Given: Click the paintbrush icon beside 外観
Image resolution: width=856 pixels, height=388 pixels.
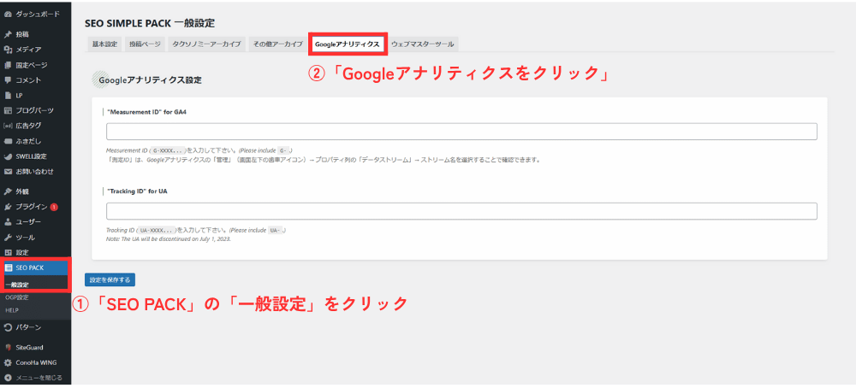Looking at the screenshot, I should click(x=8, y=191).
